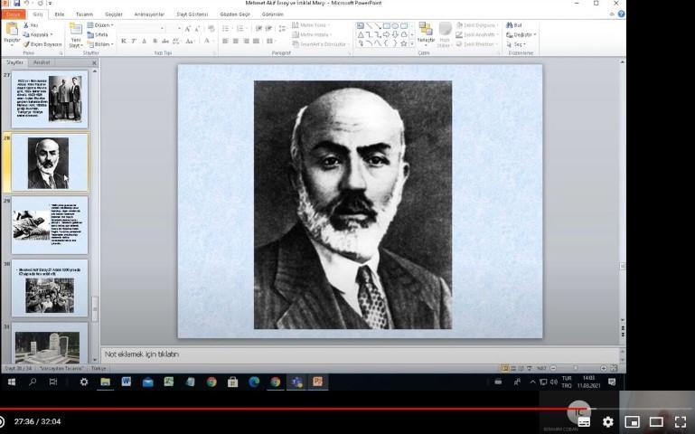The height and width of the screenshot is (434, 695).
Task: Open the Gözden Geçir ribbon tab
Action: 235,14
